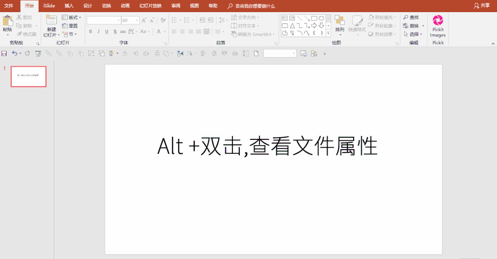Toggle italic formatting in the font group

(x=98, y=31)
